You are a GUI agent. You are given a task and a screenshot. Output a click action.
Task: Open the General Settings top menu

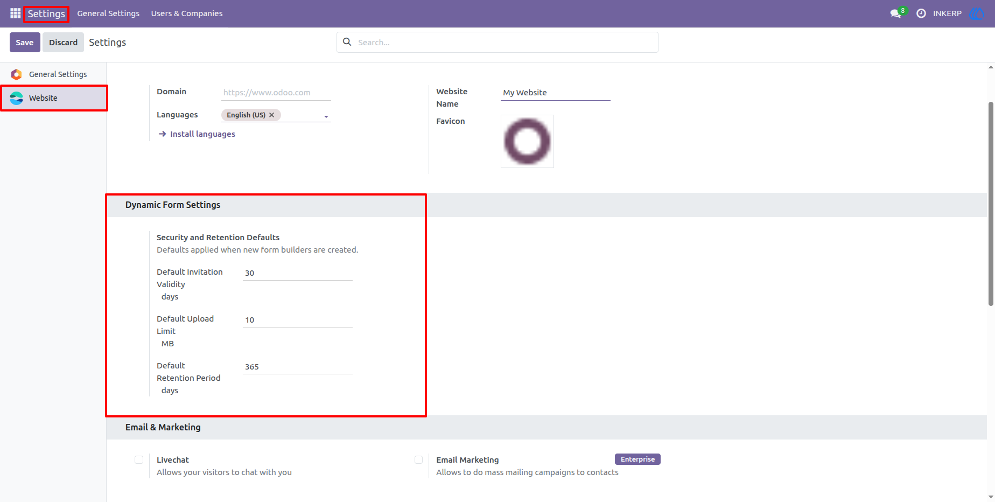pos(108,13)
